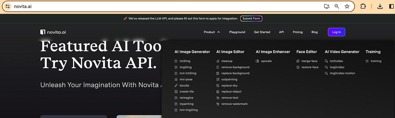Click the outpainting icon
The height and width of the screenshot is (118, 395).
[218, 79]
